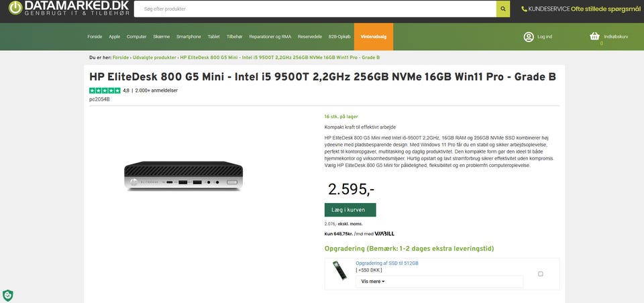The width and height of the screenshot is (644, 303).
Task: Go to the Vinterudsalg tab
Action: click(374, 36)
